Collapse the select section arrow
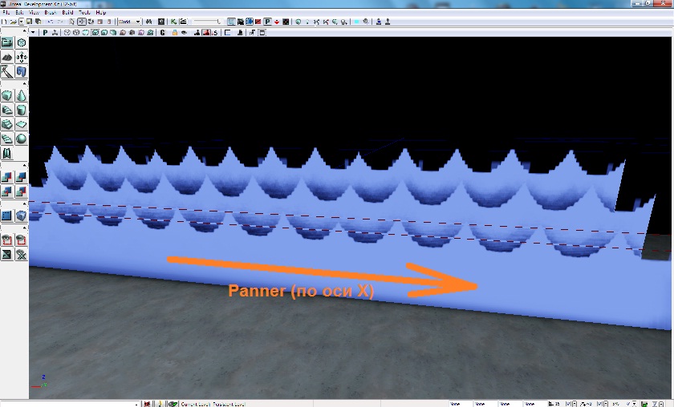Viewport: 674px width, 407px height. 25,228
